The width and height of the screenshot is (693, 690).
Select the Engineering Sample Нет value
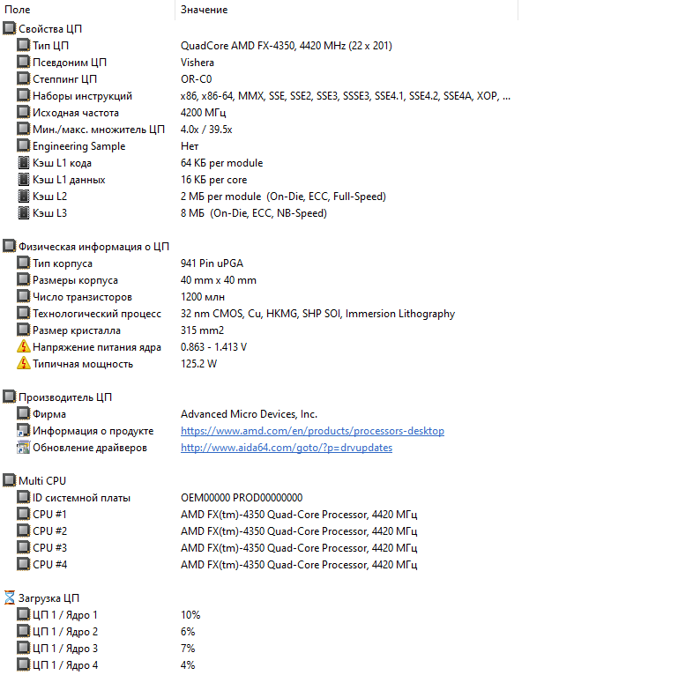[190, 146]
